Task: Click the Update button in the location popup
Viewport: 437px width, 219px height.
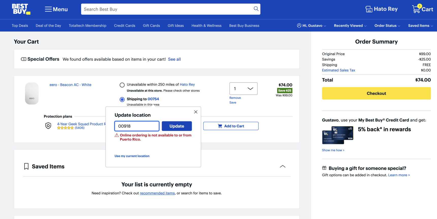Action: [x=177, y=126]
